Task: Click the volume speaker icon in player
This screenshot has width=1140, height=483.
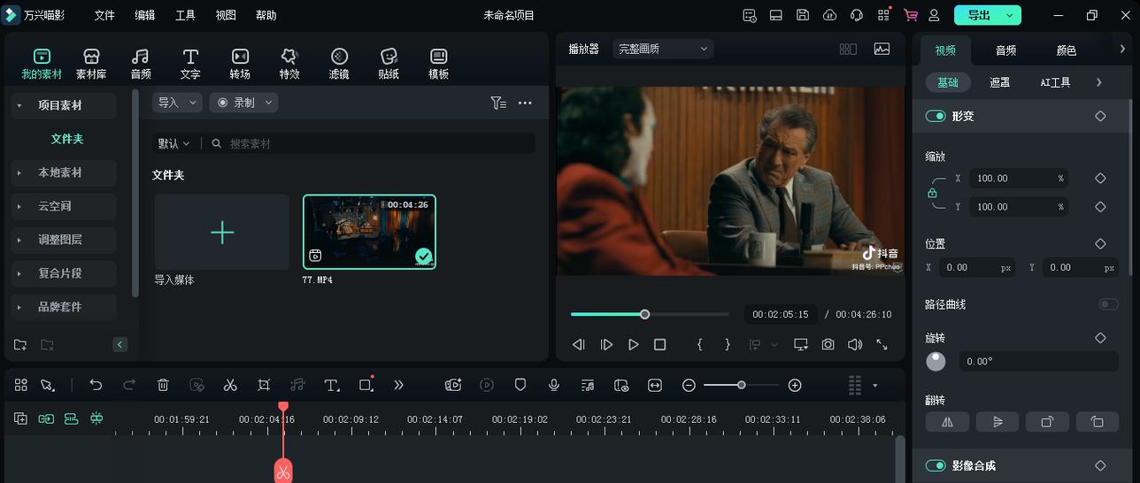Action: tap(855, 344)
